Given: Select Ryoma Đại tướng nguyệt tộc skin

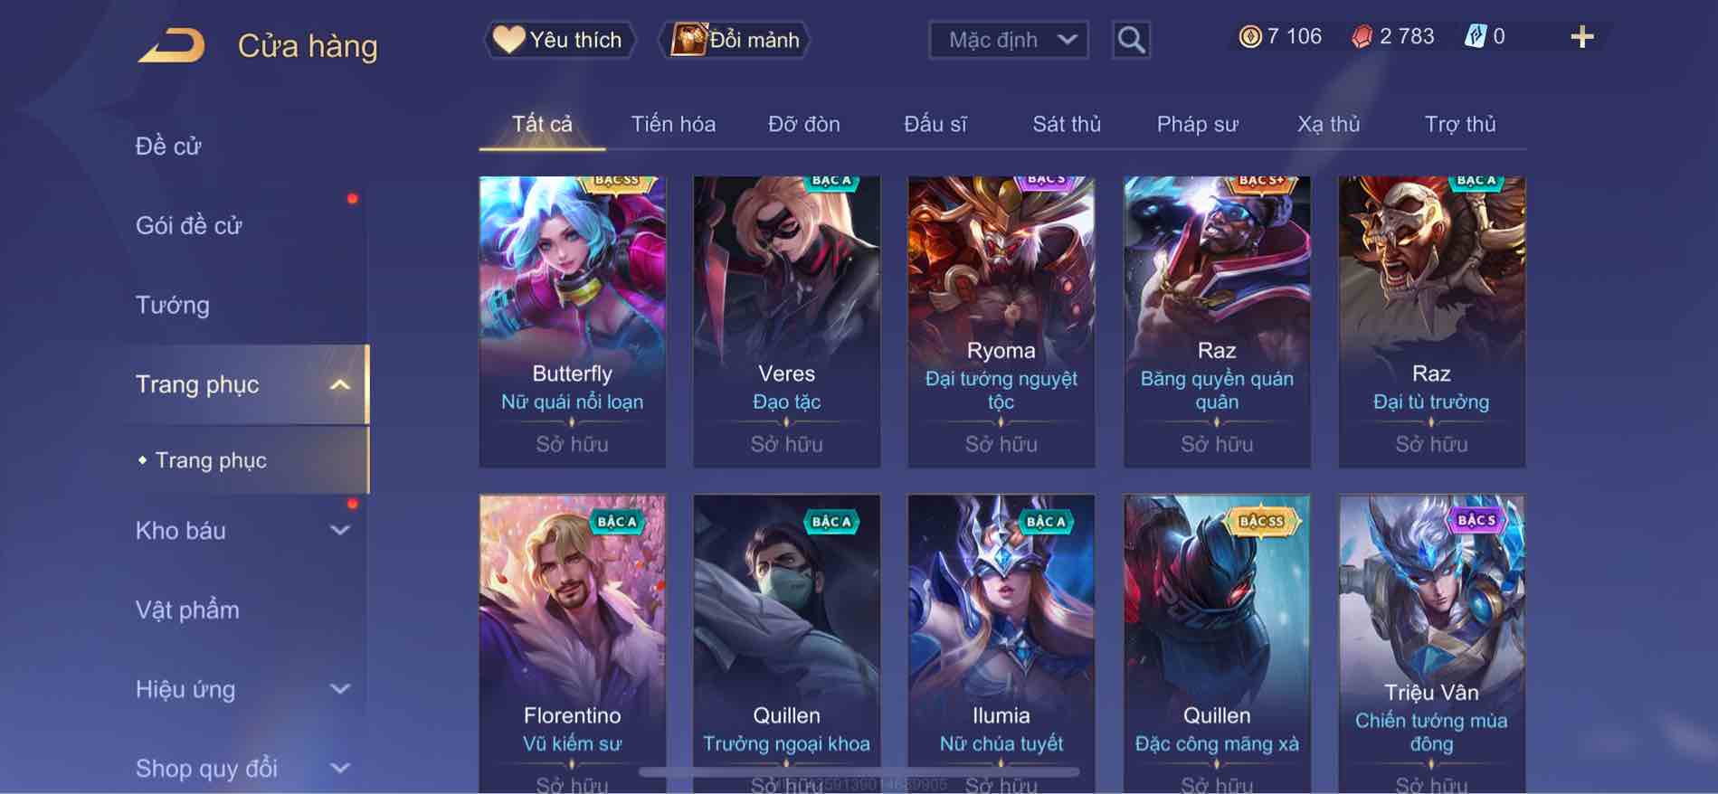Looking at the screenshot, I should [1001, 322].
